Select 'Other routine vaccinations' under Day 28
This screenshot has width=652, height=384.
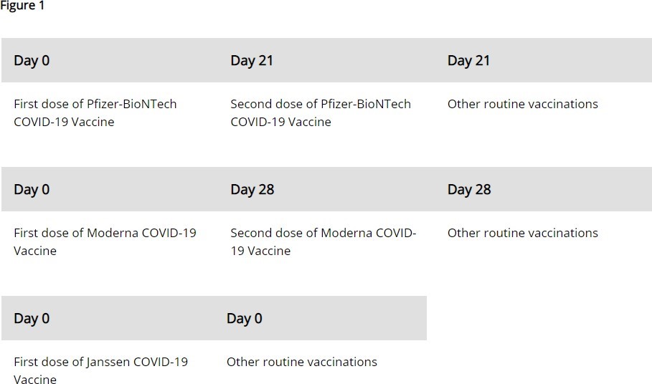(522, 233)
